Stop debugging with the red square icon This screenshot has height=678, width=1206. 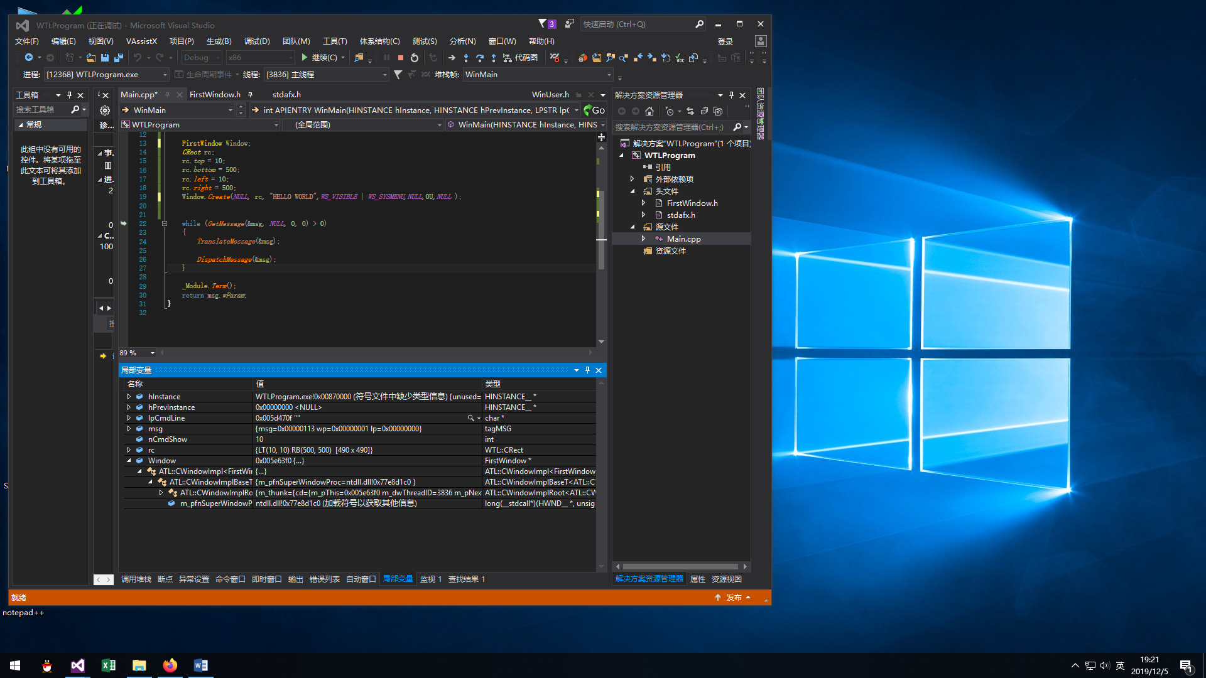[401, 58]
